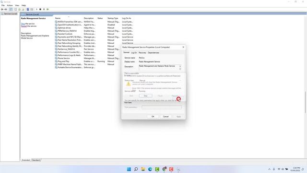
Task: Click the Refresh toolbar icon
Action: point(19,10)
